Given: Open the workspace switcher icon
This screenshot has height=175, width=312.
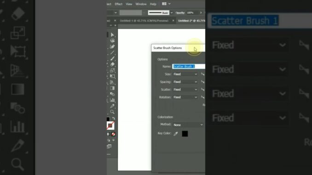Looking at the screenshot, I should [164, 4].
